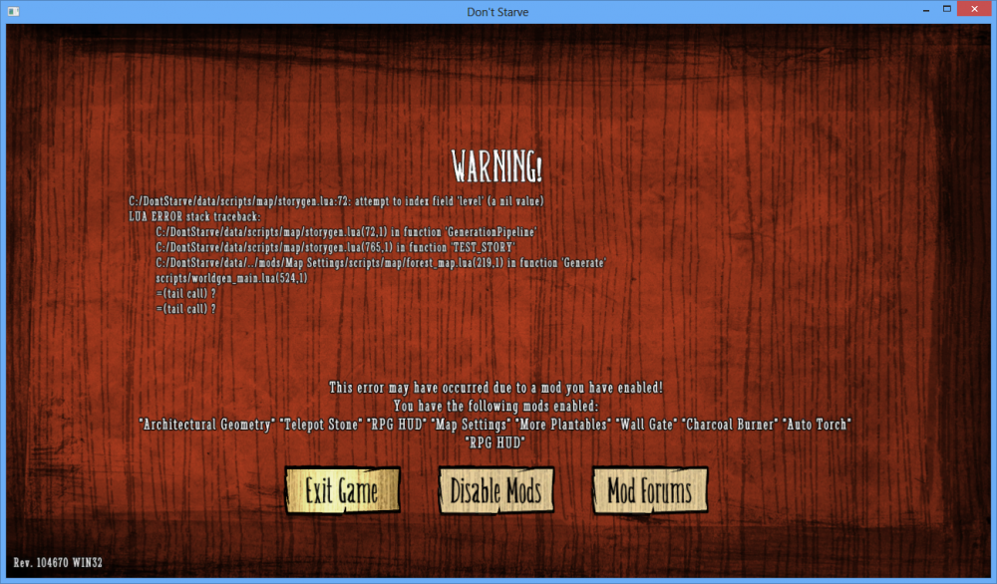Screen dimensions: 997x584
Task: Click the window icon in the title bar
Action: 13,11
